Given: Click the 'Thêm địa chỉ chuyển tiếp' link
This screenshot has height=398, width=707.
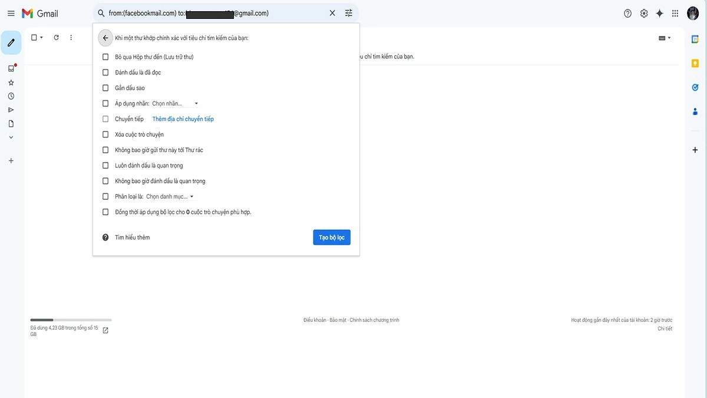Looking at the screenshot, I should 183,119.
